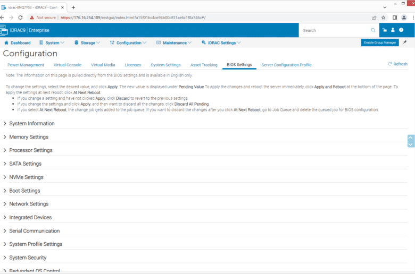Open the Configuration menu dropdown
Screen dimensions: 415x274
point(128,43)
